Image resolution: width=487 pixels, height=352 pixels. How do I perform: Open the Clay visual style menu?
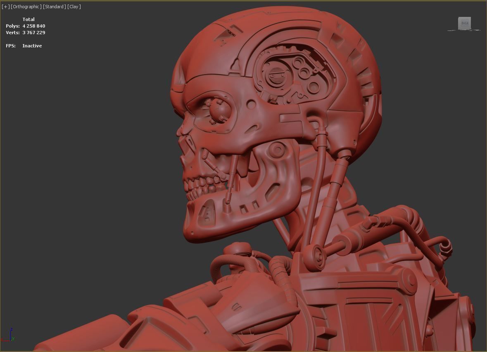click(x=74, y=7)
